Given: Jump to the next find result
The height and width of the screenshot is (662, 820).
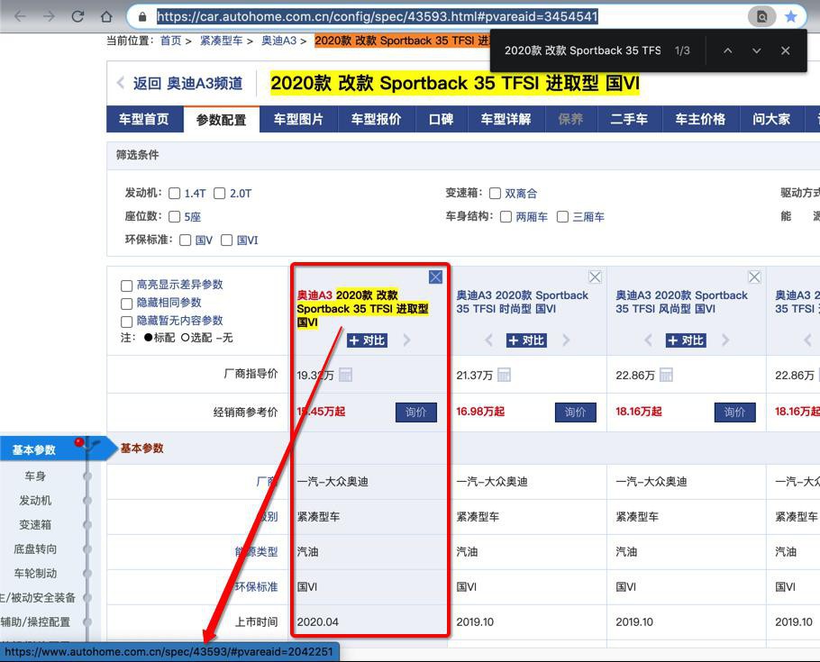Looking at the screenshot, I should pos(756,50).
